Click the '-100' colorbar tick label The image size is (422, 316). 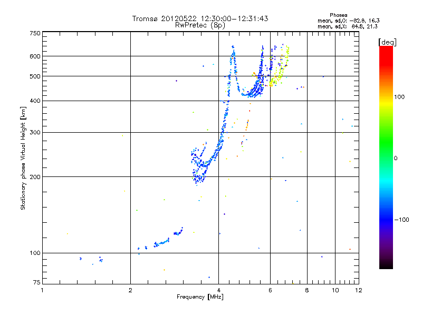pos(401,220)
